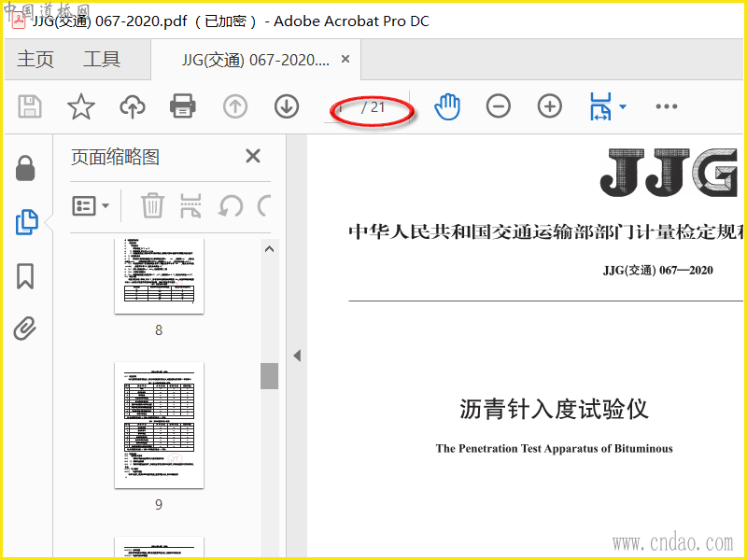Click the thumbnail panel scrollbar thumb

269,376
